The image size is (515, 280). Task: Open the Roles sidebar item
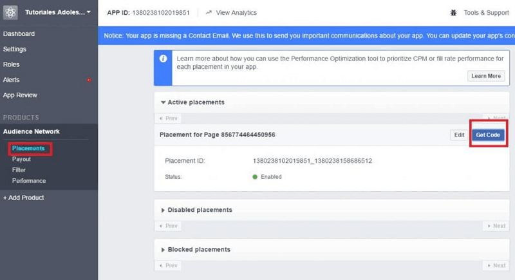click(11, 64)
